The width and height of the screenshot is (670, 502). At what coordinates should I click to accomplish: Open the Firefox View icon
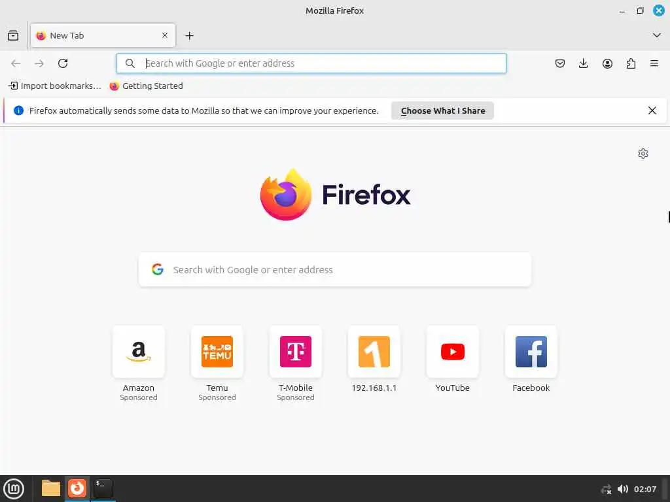[13, 35]
